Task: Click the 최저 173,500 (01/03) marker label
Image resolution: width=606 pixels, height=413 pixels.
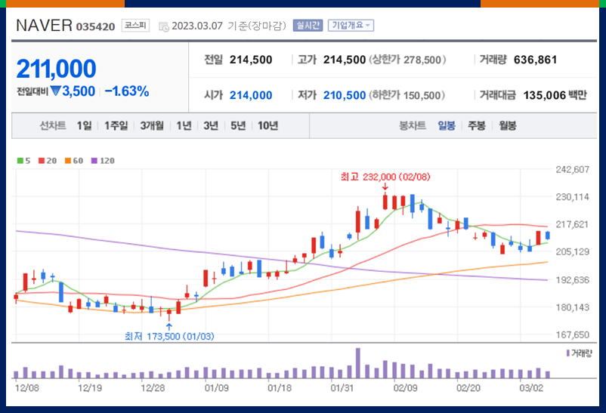Action: point(169,337)
